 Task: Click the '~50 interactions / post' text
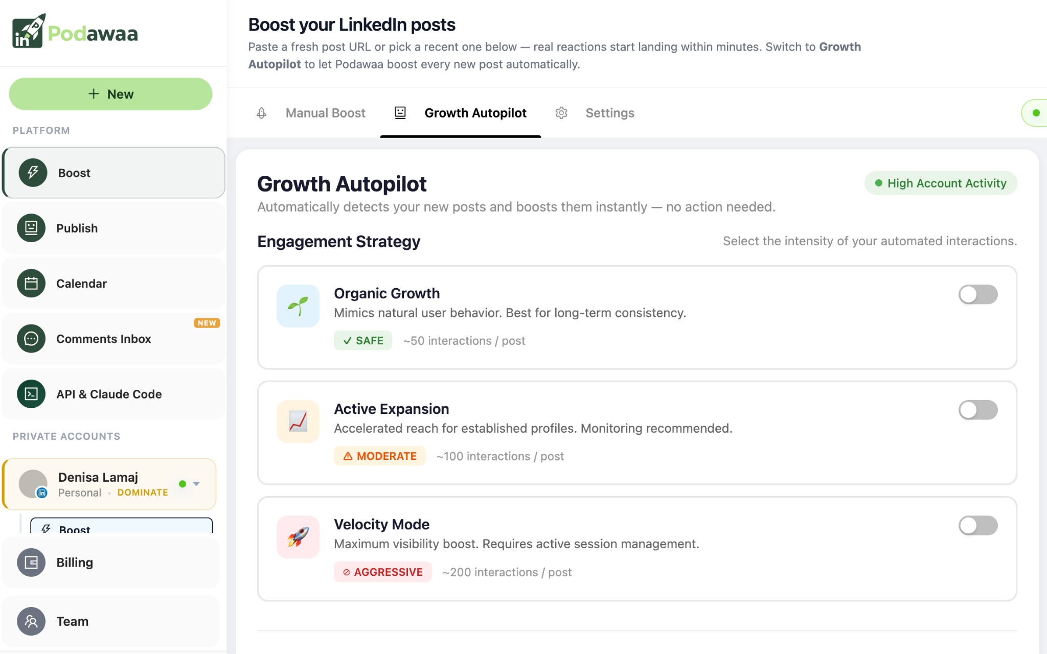(x=464, y=341)
